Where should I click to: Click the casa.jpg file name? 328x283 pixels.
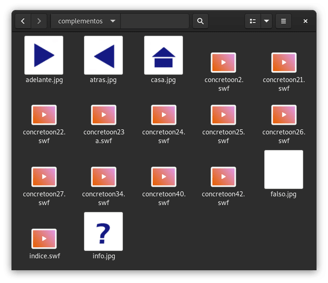pyautogui.click(x=163, y=80)
